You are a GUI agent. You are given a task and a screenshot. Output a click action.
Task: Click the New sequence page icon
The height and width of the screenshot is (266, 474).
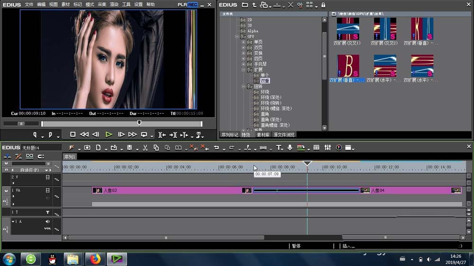pos(98,148)
